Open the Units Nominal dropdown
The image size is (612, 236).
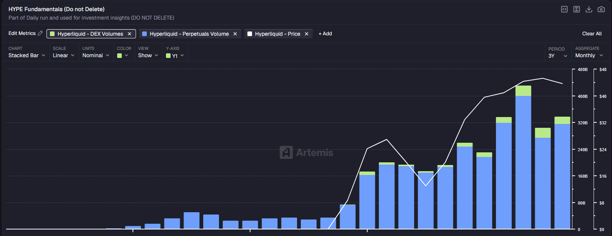coord(96,55)
